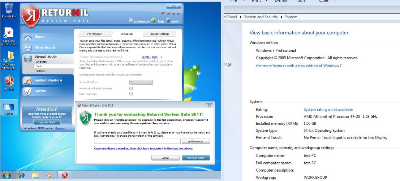The height and width of the screenshot is (181, 400).
Task: Click the license number input field
Action: pos(137,141)
